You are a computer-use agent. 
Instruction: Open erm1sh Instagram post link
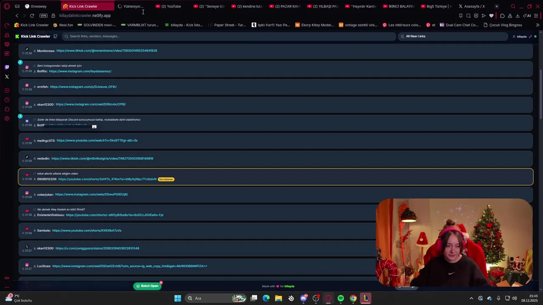[83, 87]
